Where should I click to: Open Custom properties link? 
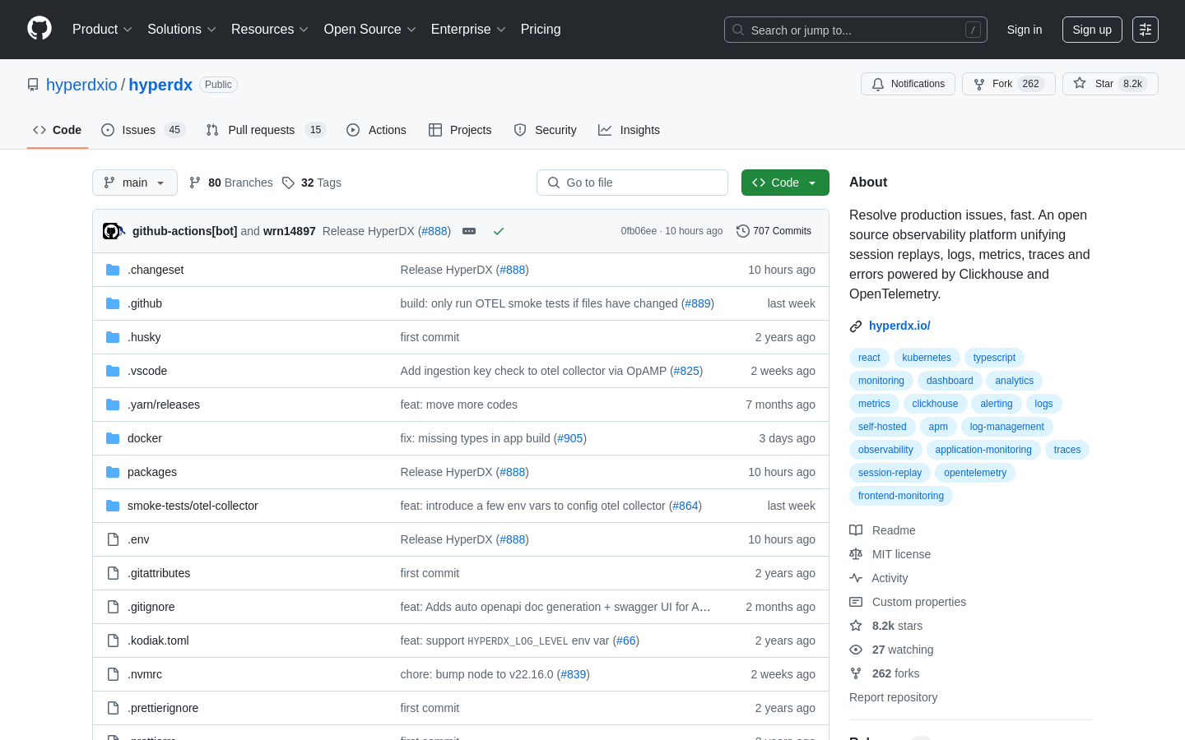[908, 602]
